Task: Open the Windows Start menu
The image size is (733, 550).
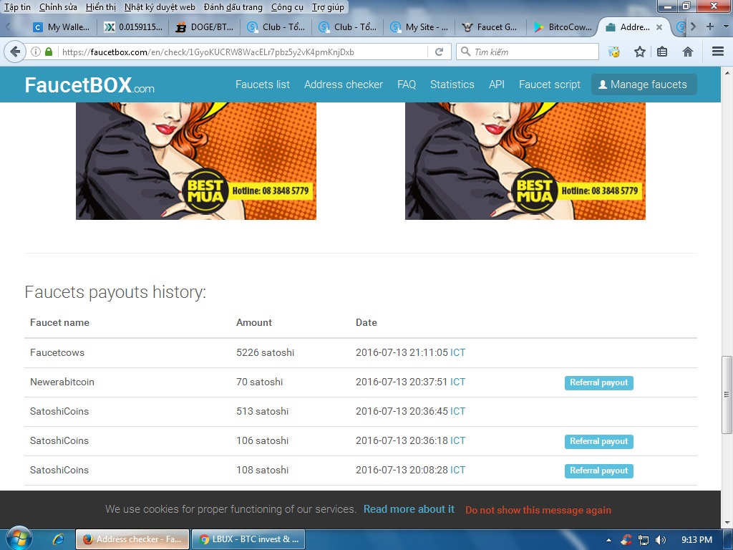Action: tap(18, 539)
